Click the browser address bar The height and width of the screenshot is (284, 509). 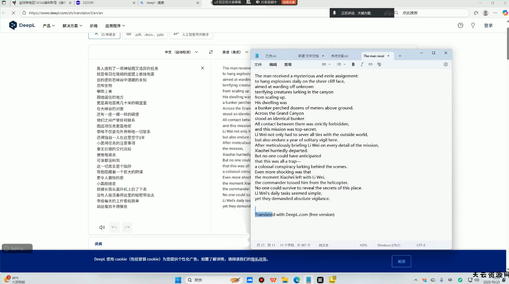[176, 13]
